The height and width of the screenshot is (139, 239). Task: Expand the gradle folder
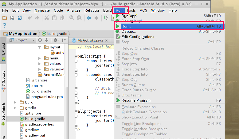click(15, 108)
